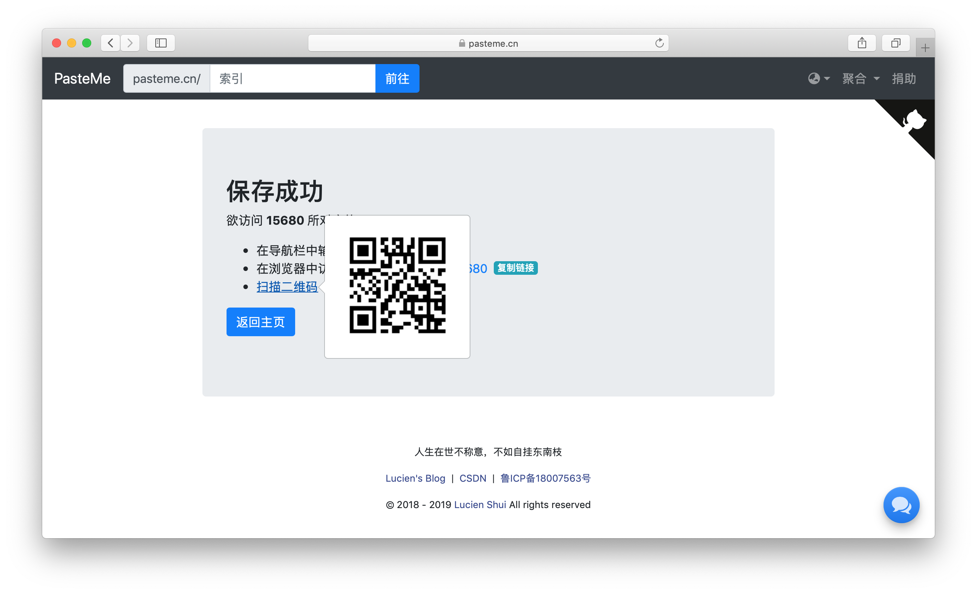
Task: Click Safari's reload page icon
Action: point(659,43)
